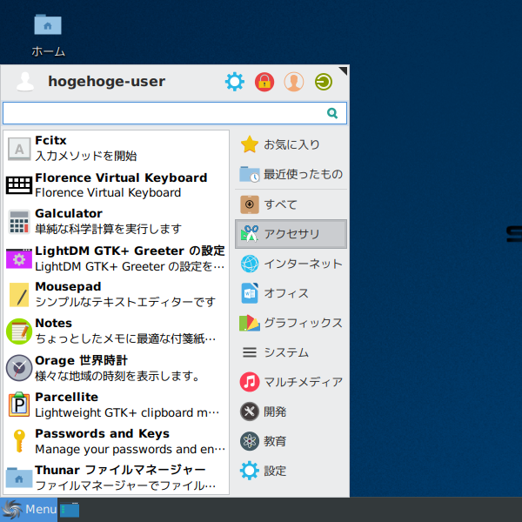Open the マルチメディア multimedia category
The width and height of the screenshot is (522, 522).
pyautogui.click(x=291, y=382)
